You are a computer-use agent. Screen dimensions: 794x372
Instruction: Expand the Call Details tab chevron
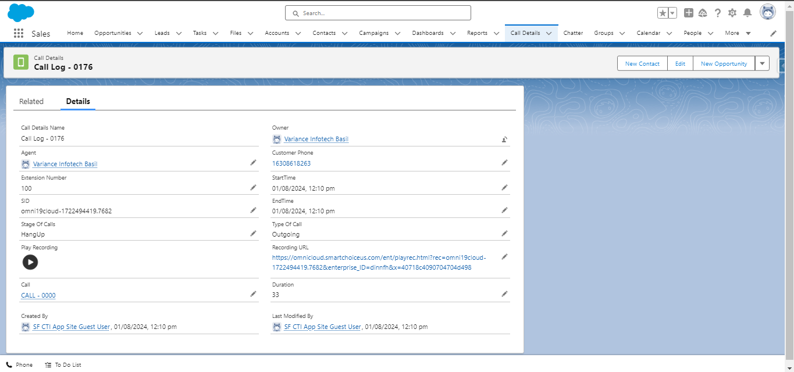pyautogui.click(x=549, y=33)
